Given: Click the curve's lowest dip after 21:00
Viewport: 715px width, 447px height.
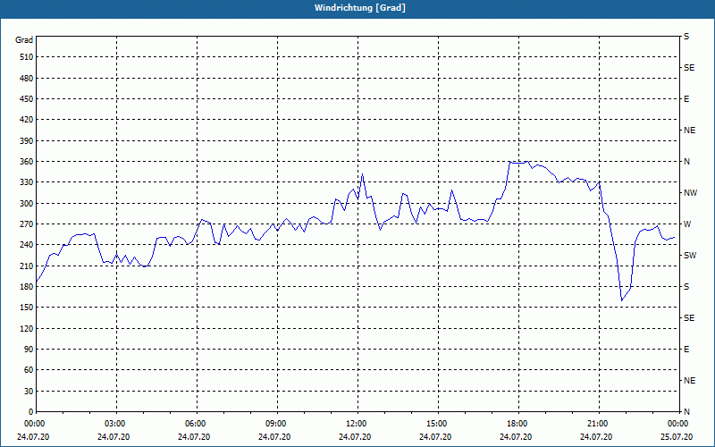Looking at the screenshot, I should (x=621, y=300).
